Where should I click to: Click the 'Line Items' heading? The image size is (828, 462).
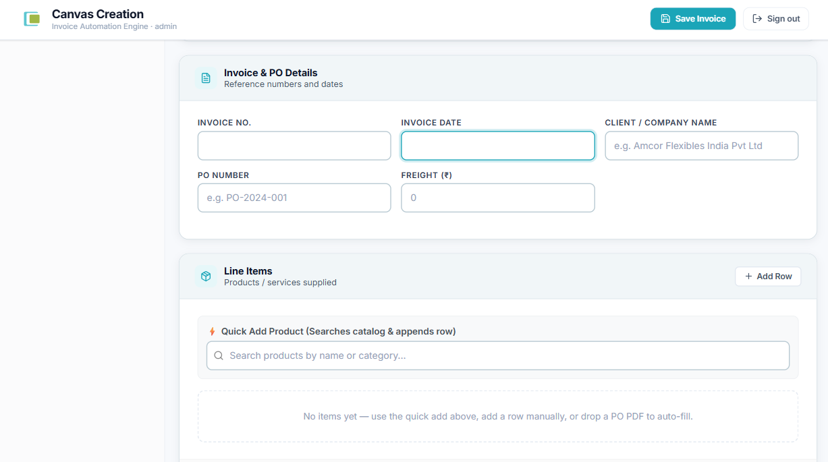click(x=248, y=271)
